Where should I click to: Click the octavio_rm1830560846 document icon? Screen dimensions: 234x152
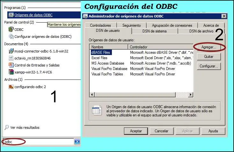tap(11, 58)
